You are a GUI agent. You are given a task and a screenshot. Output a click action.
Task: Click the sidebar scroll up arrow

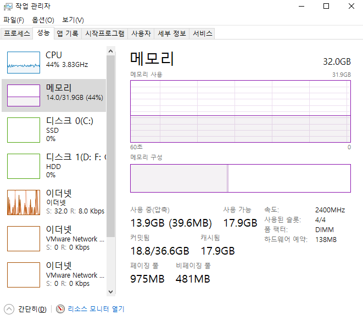(x=111, y=51)
